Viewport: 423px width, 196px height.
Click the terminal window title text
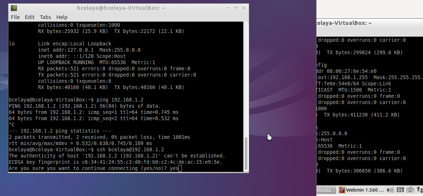pyautogui.click(x=121, y=8)
